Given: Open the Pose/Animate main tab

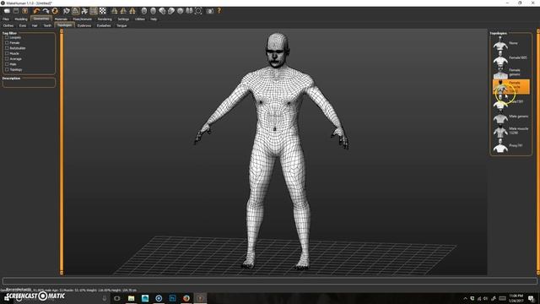Looking at the screenshot, I should tap(83, 19).
